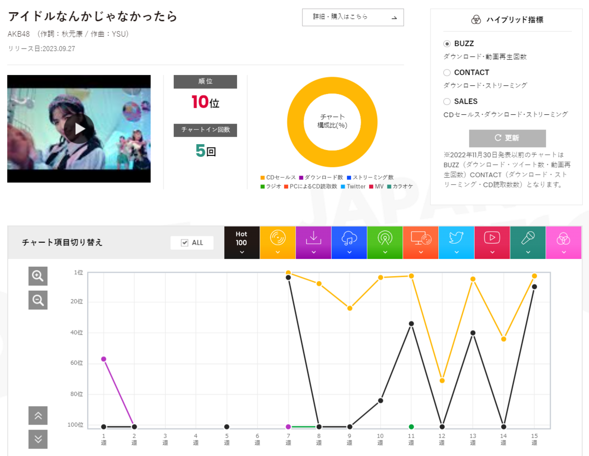Viewport: 589px width, 456px height.
Task: Zoom in on the chart
Action: (38, 276)
